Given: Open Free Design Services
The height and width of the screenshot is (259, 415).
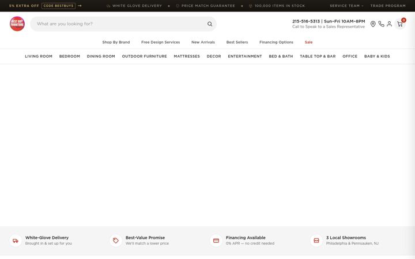Looking at the screenshot, I should (x=160, y=42).
